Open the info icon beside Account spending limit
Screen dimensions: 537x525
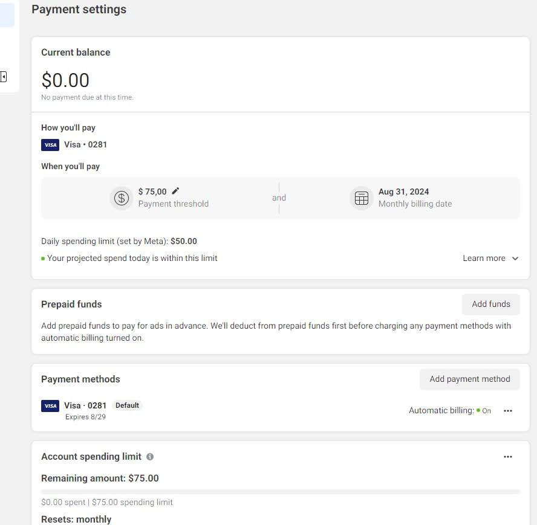150,457
